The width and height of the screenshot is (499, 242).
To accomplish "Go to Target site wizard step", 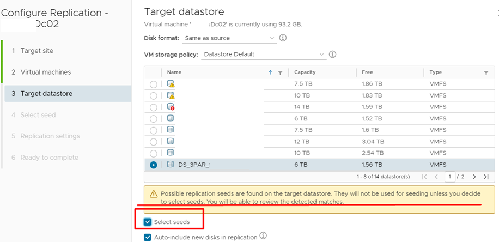I will point(37,51).
